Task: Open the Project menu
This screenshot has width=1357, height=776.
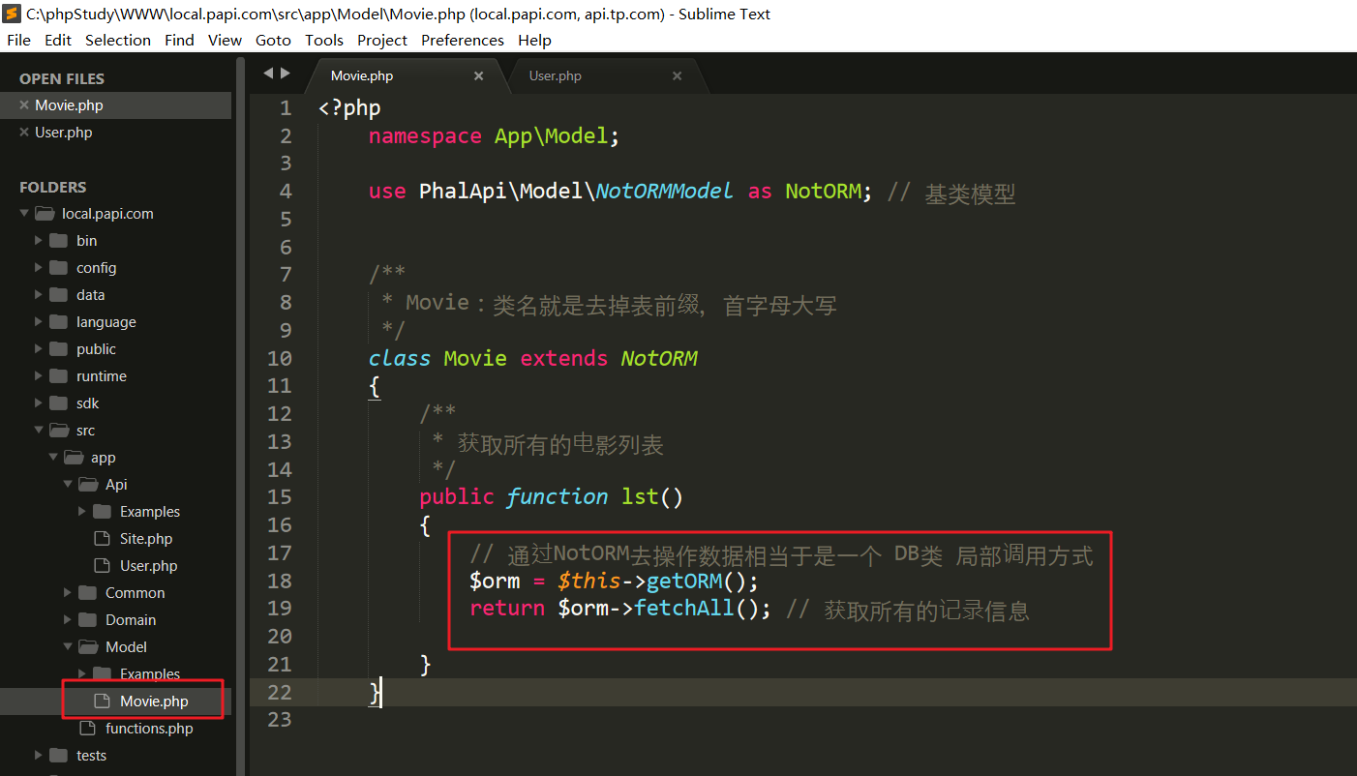Action: pyautogui.click(x=382, y=40)
